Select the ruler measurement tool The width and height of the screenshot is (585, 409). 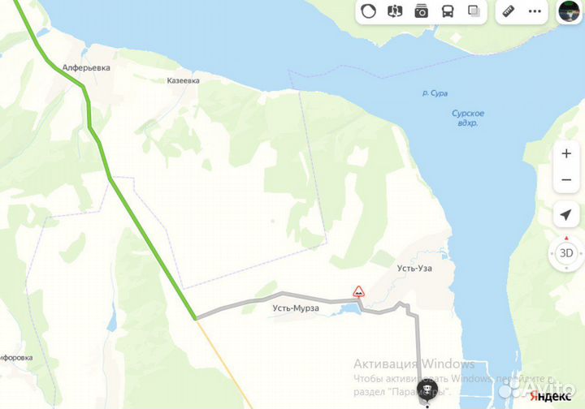pyautogui.click(x=508, y=11)
